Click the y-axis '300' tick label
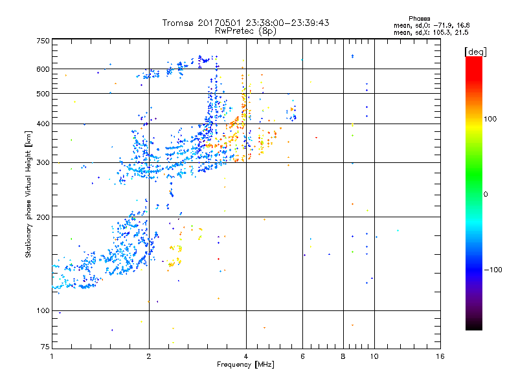518x388 pixels. [43, 163]
